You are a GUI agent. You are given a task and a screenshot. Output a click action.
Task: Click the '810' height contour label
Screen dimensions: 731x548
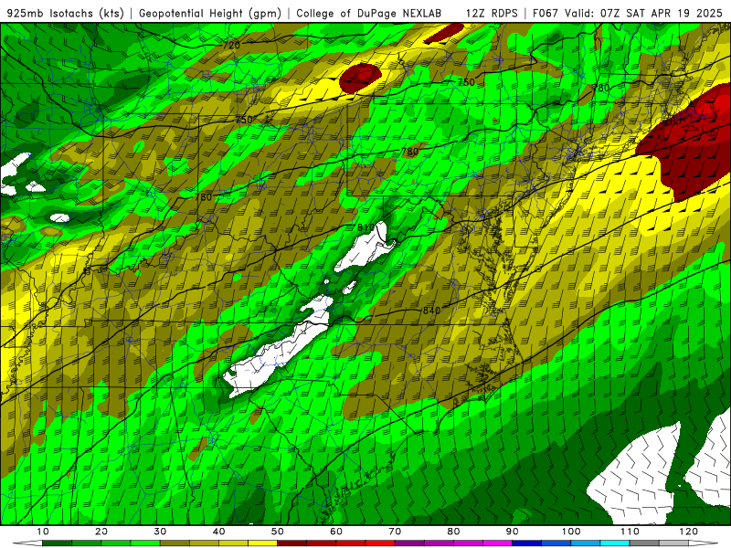pyautogui.click(x=365, y=227)
